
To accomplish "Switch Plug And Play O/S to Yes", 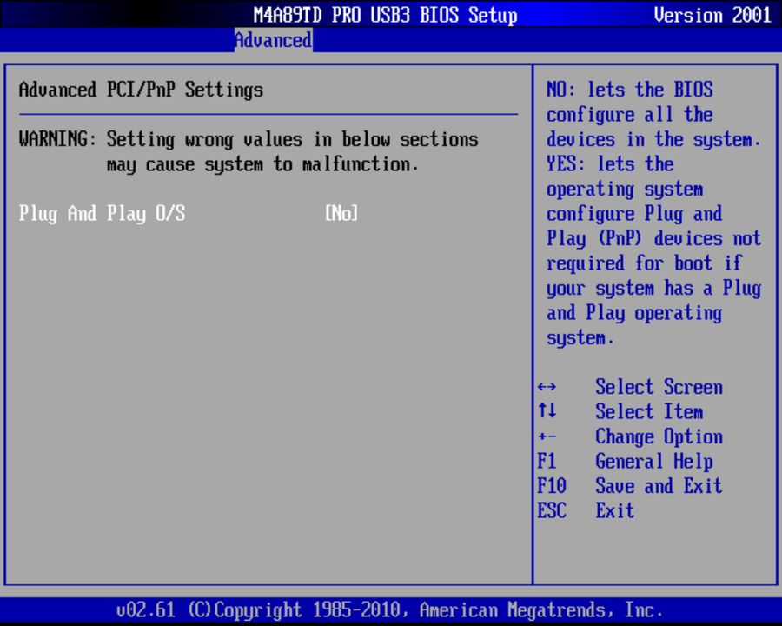I will 341,213.
